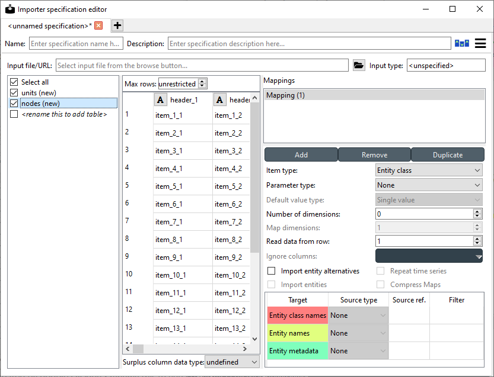Click the Read data from row field

click(425, 241)
